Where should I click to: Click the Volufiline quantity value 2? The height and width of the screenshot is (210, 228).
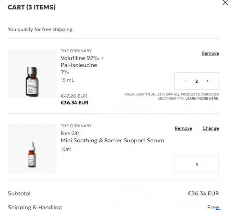(196, 81)
